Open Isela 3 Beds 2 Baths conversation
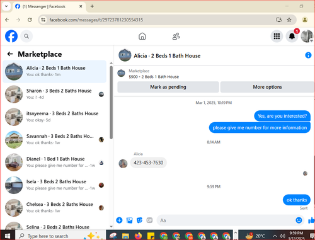The image size is (315, 240). click(x=55, y=185)
